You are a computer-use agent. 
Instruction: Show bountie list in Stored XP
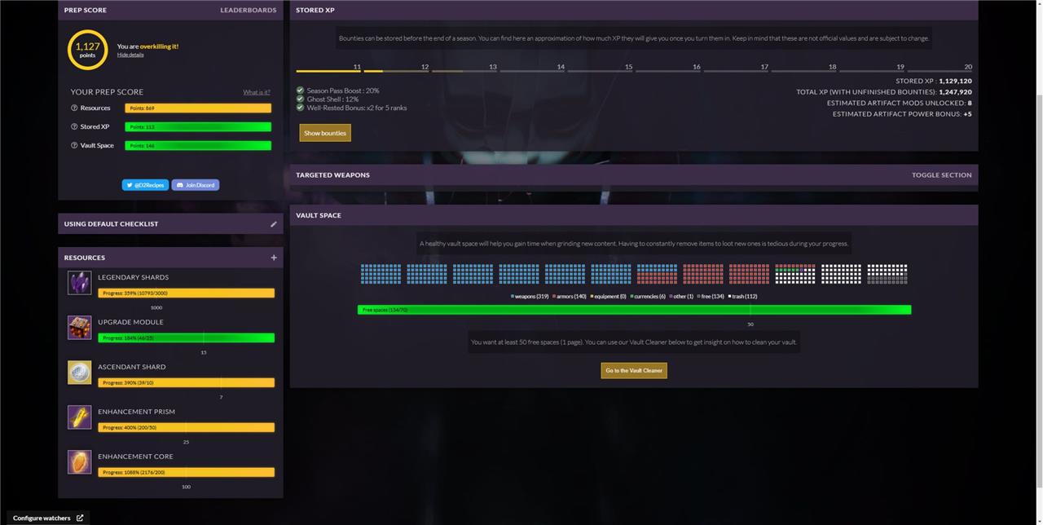[325, 133]
